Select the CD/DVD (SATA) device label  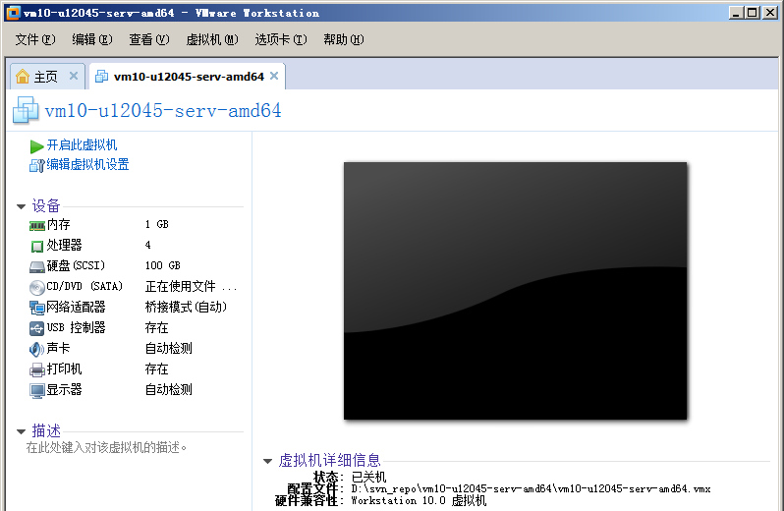[84, 286]
